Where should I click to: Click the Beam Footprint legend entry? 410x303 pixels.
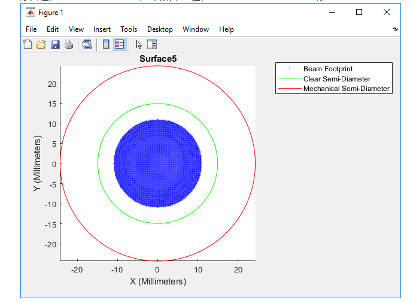[328, 69]
